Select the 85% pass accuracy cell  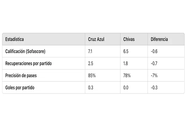click(x=91, y=75)
